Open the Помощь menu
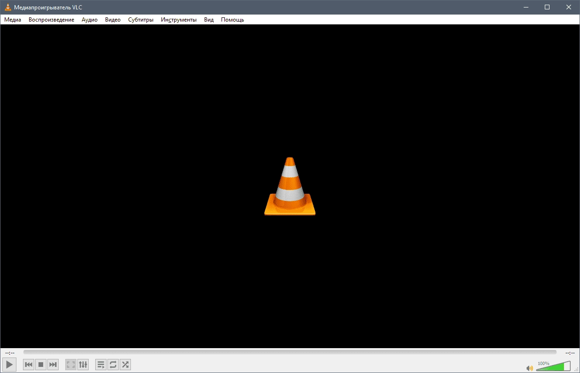Screen dimensions: 580x373 click(232, 20)
